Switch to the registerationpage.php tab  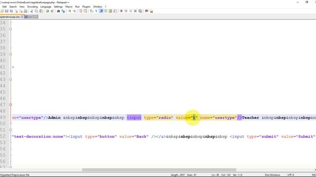[x=10, y=17]
